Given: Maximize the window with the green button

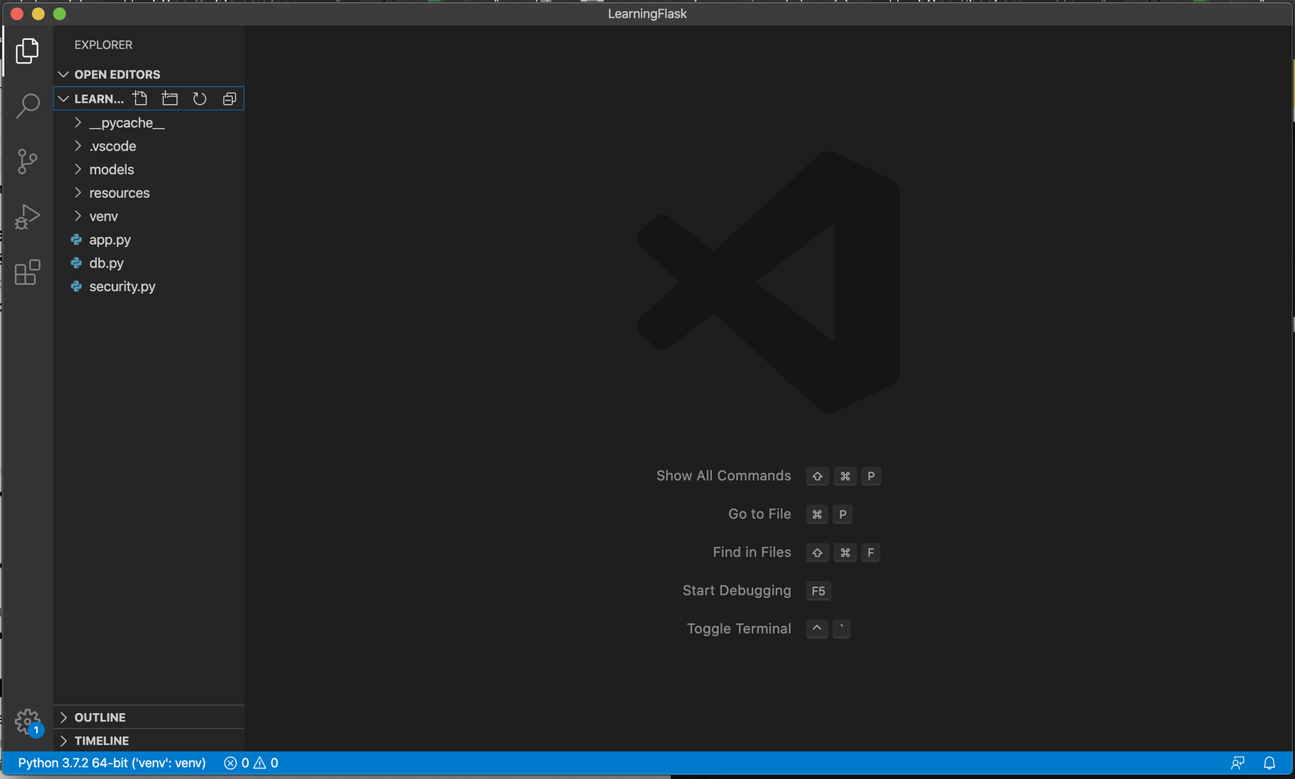Looking at the screenshot, I should pos(60,14).
